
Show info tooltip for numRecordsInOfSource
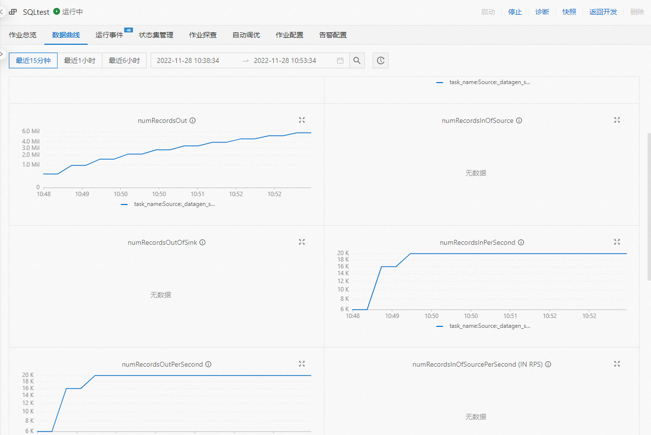519,120
